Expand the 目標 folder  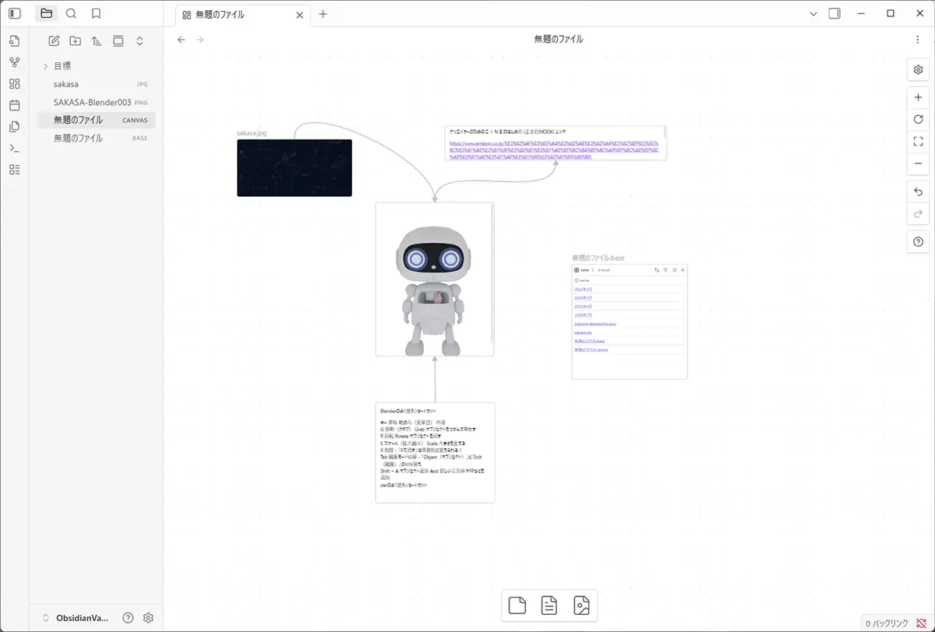pyautogui.click(x=46, y=66)
